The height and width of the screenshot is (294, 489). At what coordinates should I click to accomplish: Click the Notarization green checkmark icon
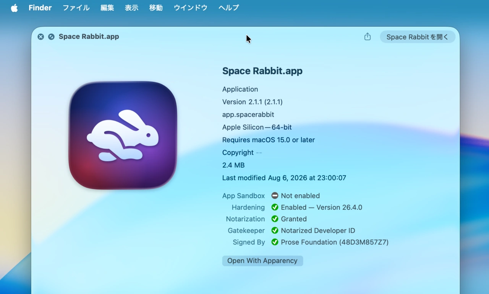click(x=275, y=219)
